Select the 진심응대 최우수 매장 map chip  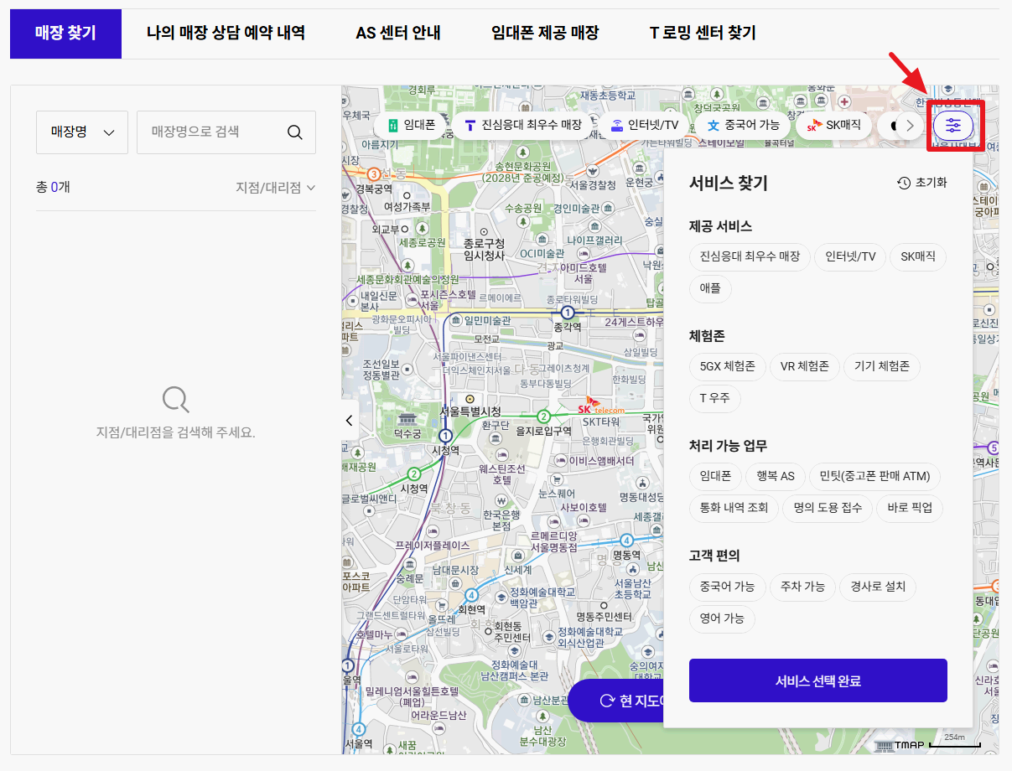tap(523, 126)
